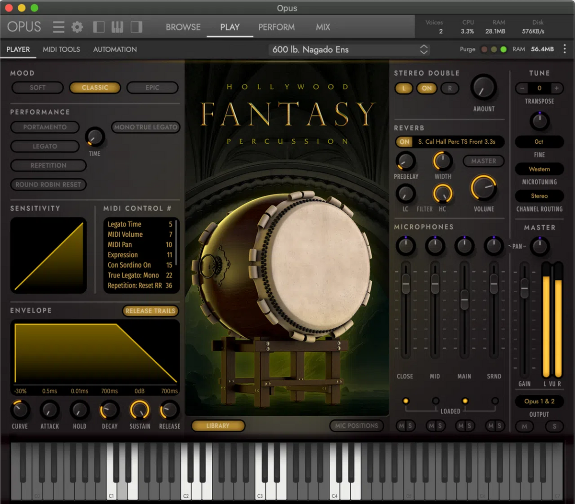
Task: Turn off the Reverb ON switch
Action: [404, 142]
